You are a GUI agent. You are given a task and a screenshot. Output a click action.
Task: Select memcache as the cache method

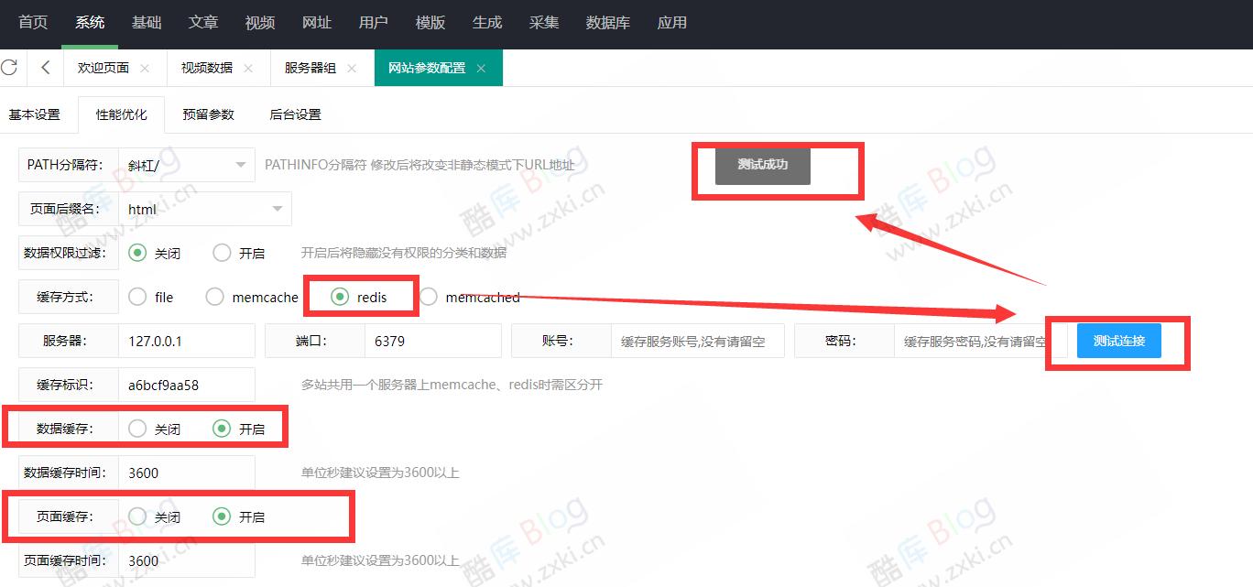pos(215,296)
